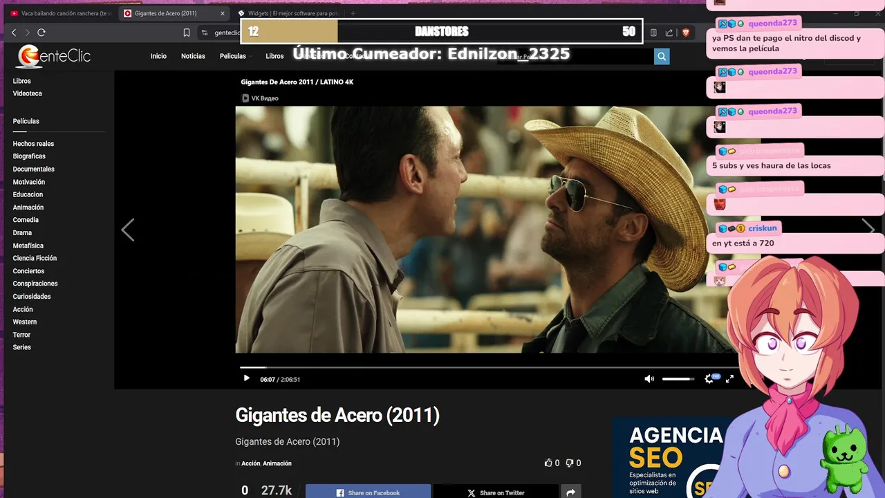The height and width of the screenshot is (498, 885).
Task: Open Animación sidebar category
Action: click(x=28, y=207)
